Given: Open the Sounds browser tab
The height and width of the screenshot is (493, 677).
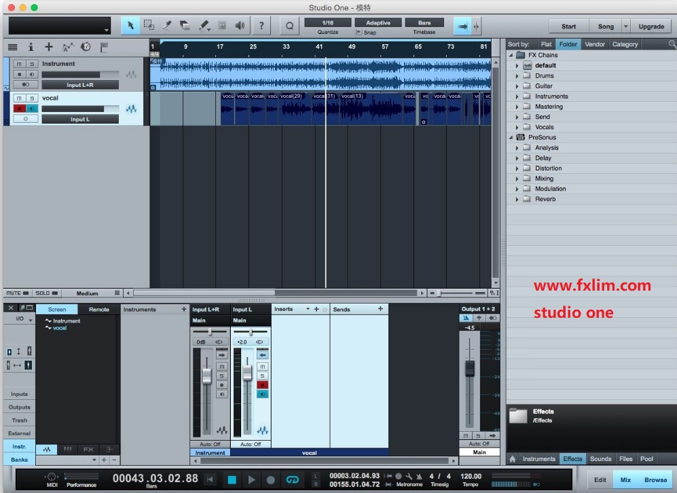Looking at the screenshot, I should point(600,459).
